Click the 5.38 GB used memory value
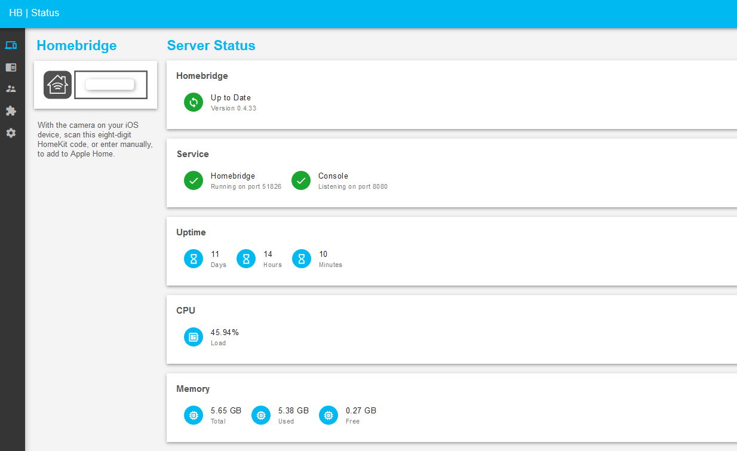 293,410
